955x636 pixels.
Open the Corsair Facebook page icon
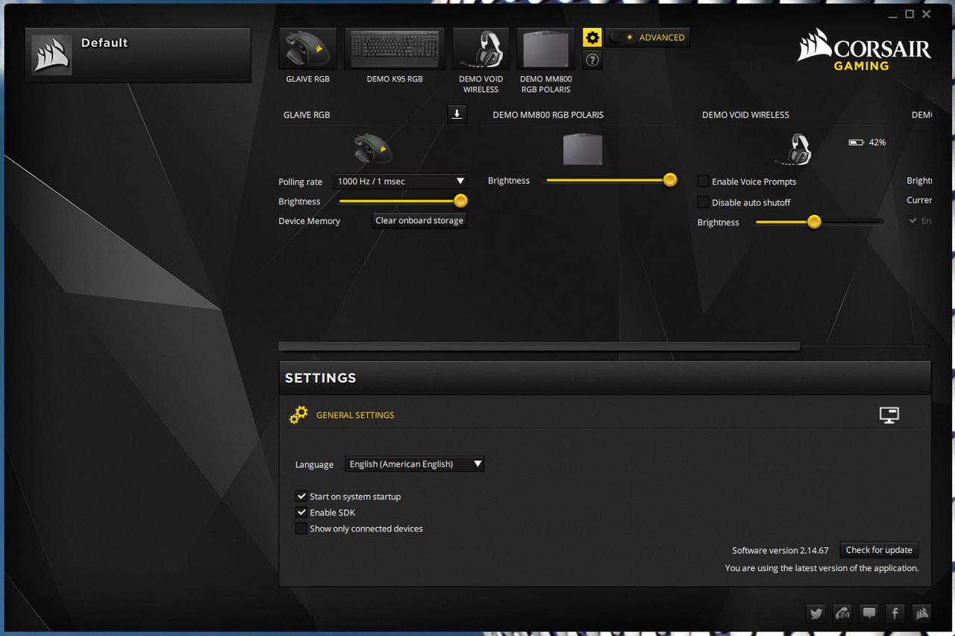coord(895,614)
